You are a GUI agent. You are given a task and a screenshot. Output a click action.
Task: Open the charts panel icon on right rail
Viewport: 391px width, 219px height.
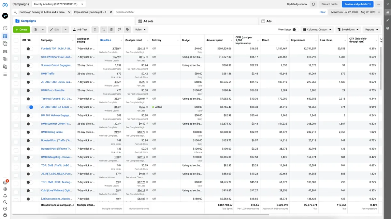pos(388,12)
